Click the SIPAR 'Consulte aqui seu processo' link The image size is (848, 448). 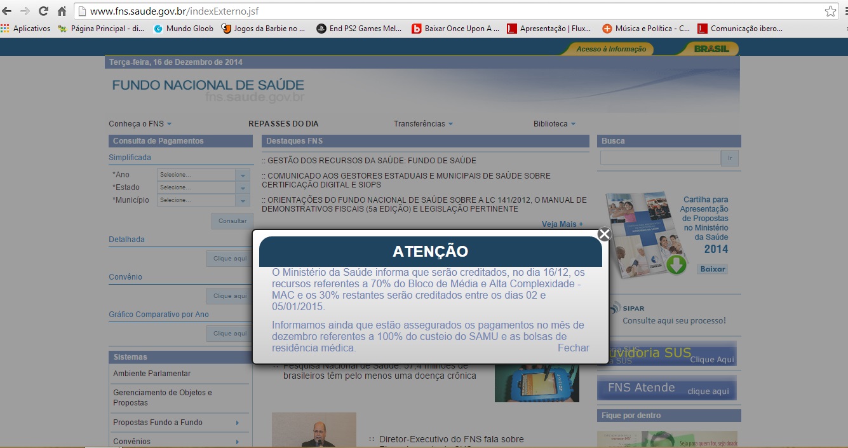(x=674, y=321)
